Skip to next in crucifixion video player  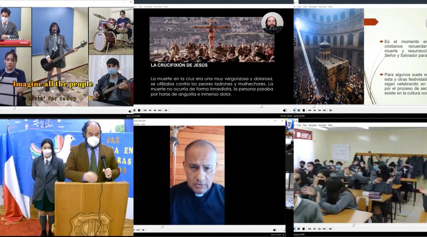click(x=160, y=110)
